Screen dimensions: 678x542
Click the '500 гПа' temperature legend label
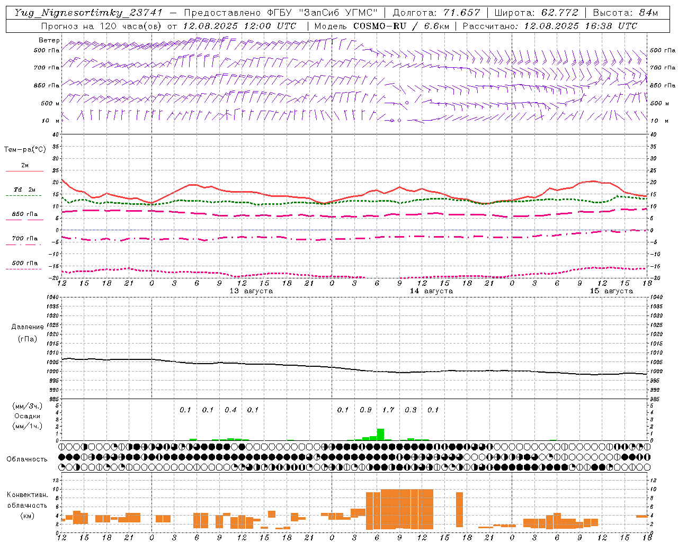point(25,263)
